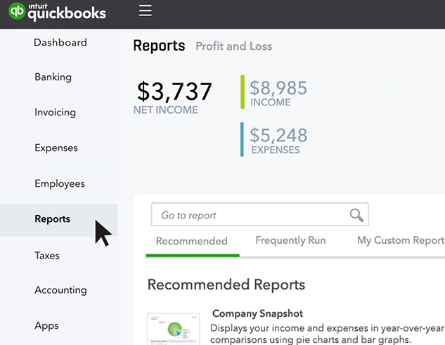Open the Expenses section

pos(56,148)
